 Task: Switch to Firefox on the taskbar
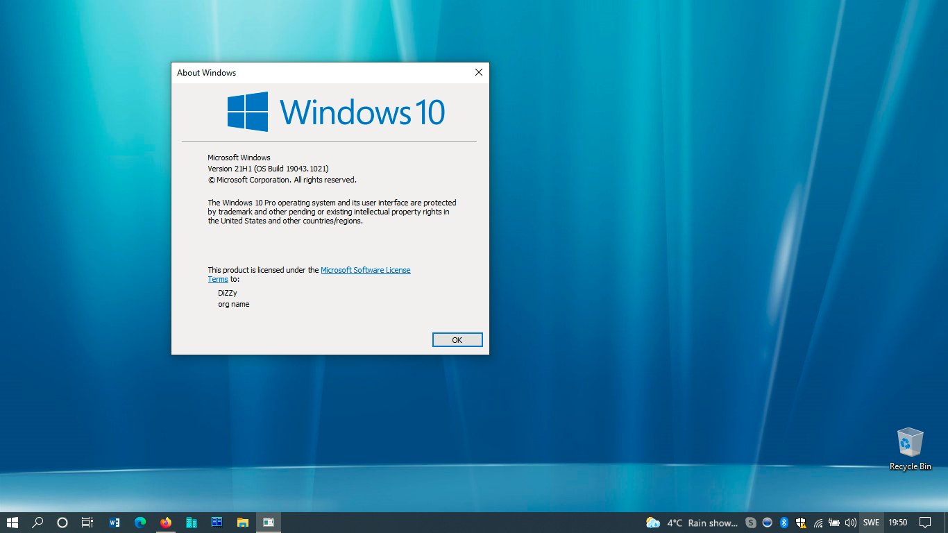point(165,523)
